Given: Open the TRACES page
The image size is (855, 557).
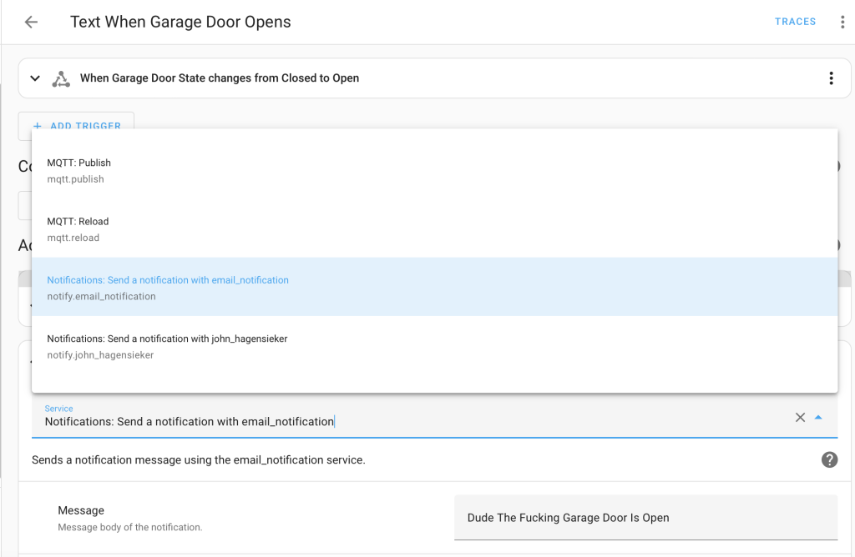Looking at the screenshot, I should click(795, 22).
